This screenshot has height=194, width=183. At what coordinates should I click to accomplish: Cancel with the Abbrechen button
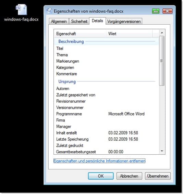[x=129, y=176]
